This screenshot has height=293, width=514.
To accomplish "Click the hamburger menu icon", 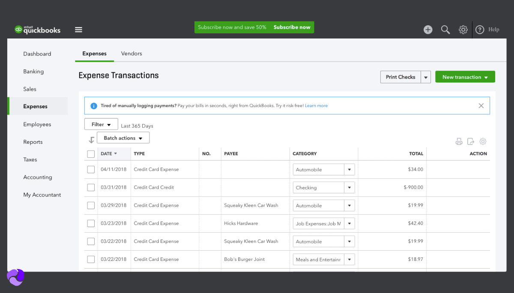I will [78, 30].
